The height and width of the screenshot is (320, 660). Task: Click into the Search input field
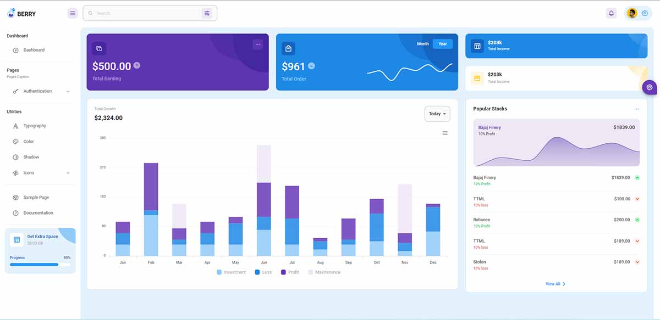[146, 13]
